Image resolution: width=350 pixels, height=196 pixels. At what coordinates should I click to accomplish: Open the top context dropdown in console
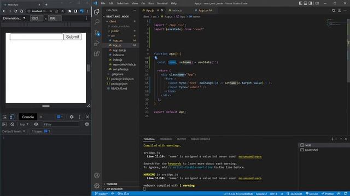(24, 124)
